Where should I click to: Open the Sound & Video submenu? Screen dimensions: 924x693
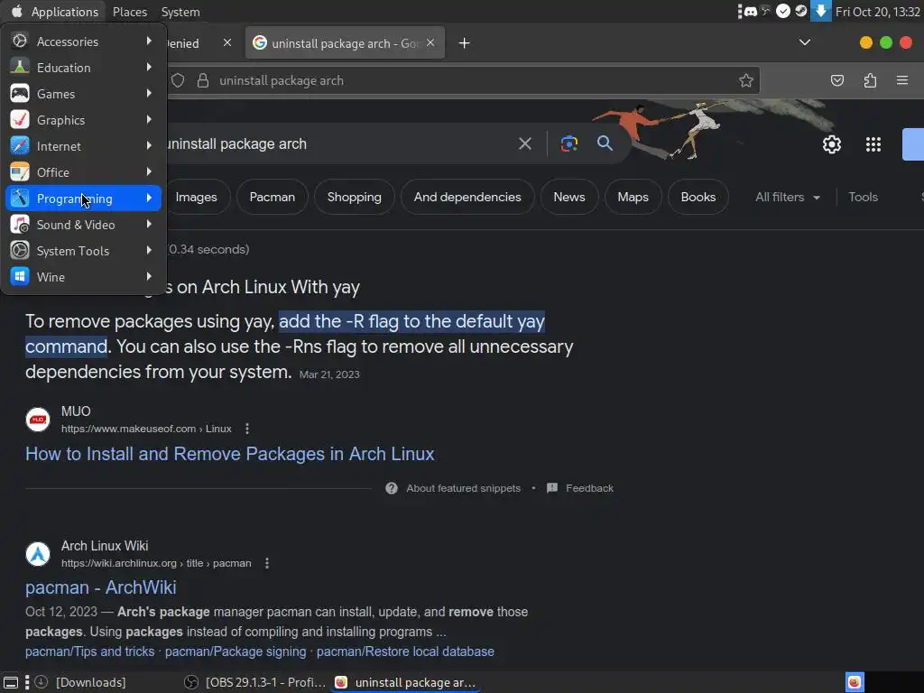[83, 225]
